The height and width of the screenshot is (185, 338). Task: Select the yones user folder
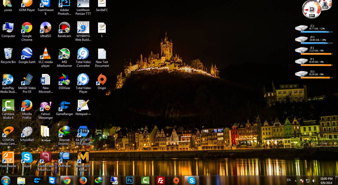(8, 6)
